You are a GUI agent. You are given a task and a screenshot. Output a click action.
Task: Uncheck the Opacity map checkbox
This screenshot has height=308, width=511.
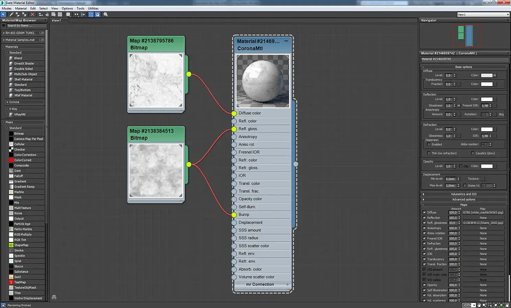[424, 285]
